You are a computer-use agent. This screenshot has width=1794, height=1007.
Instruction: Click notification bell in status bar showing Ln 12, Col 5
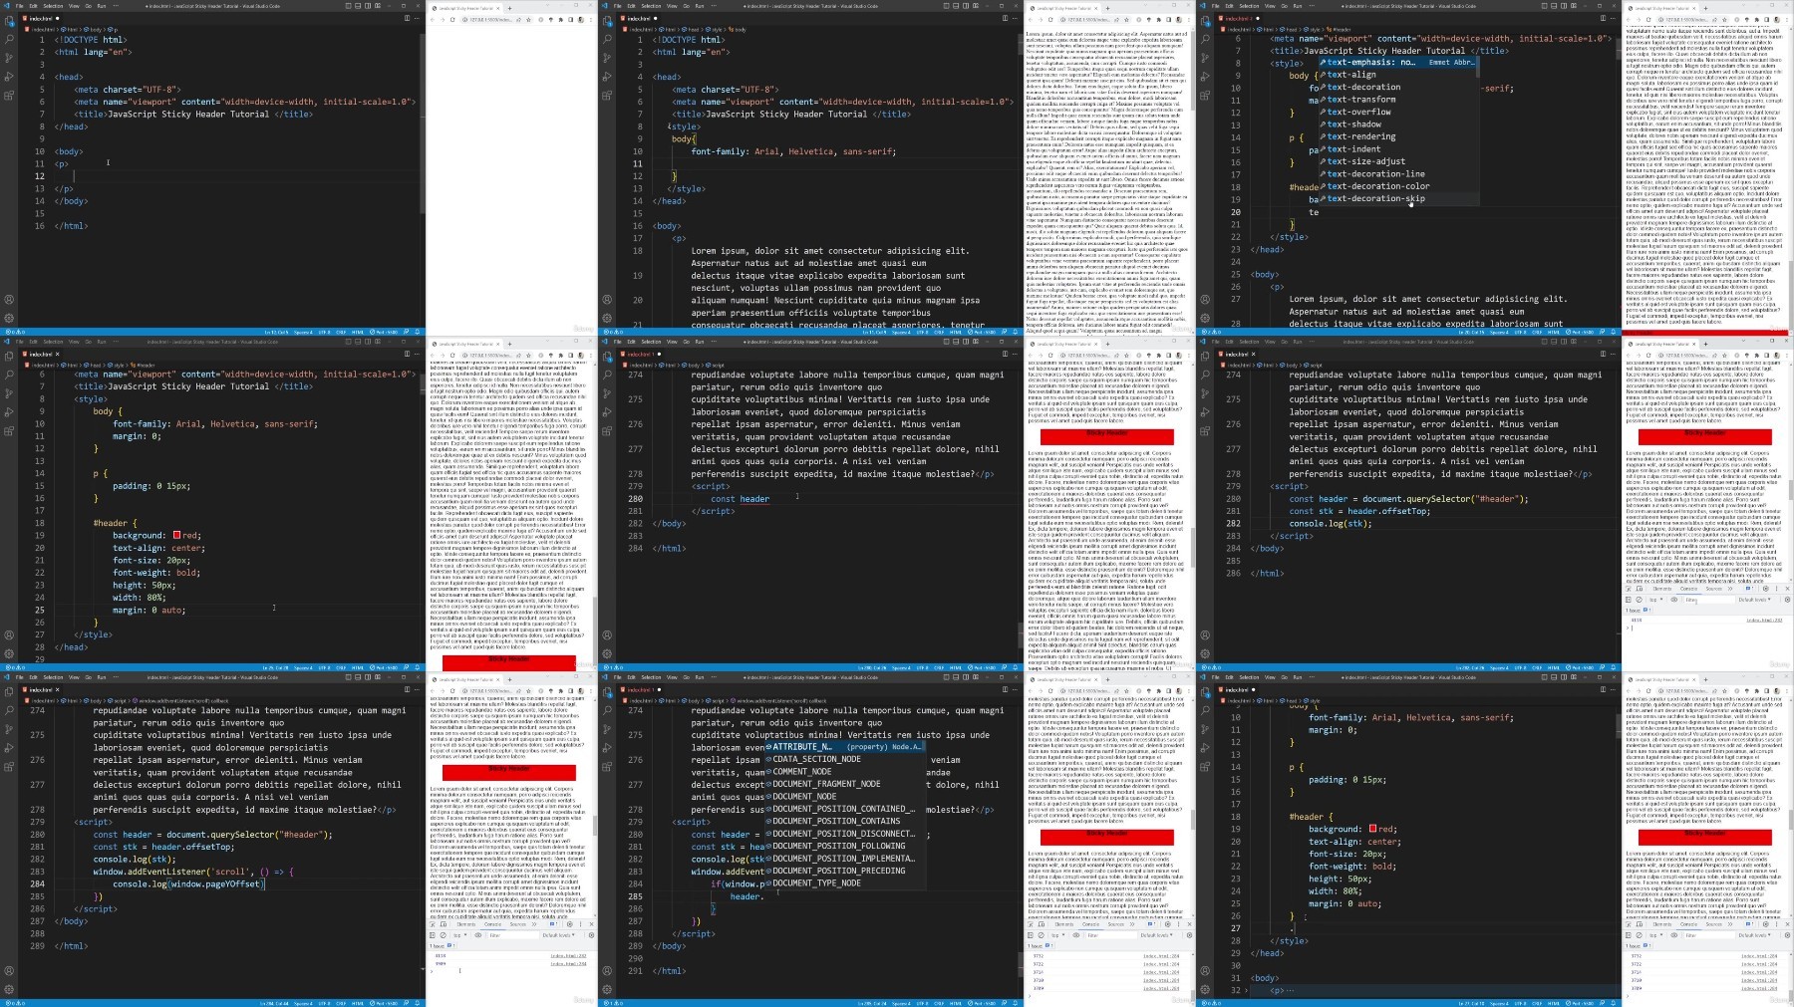coord(417,332)
